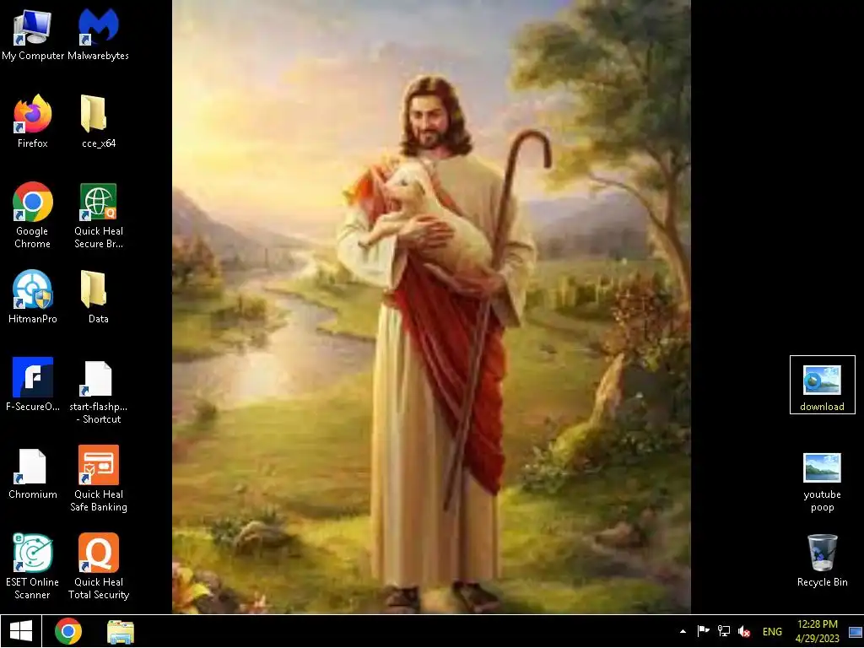Click the muted volume tray icon
Viewport: 864px width, 648px height.
[744, 631]
